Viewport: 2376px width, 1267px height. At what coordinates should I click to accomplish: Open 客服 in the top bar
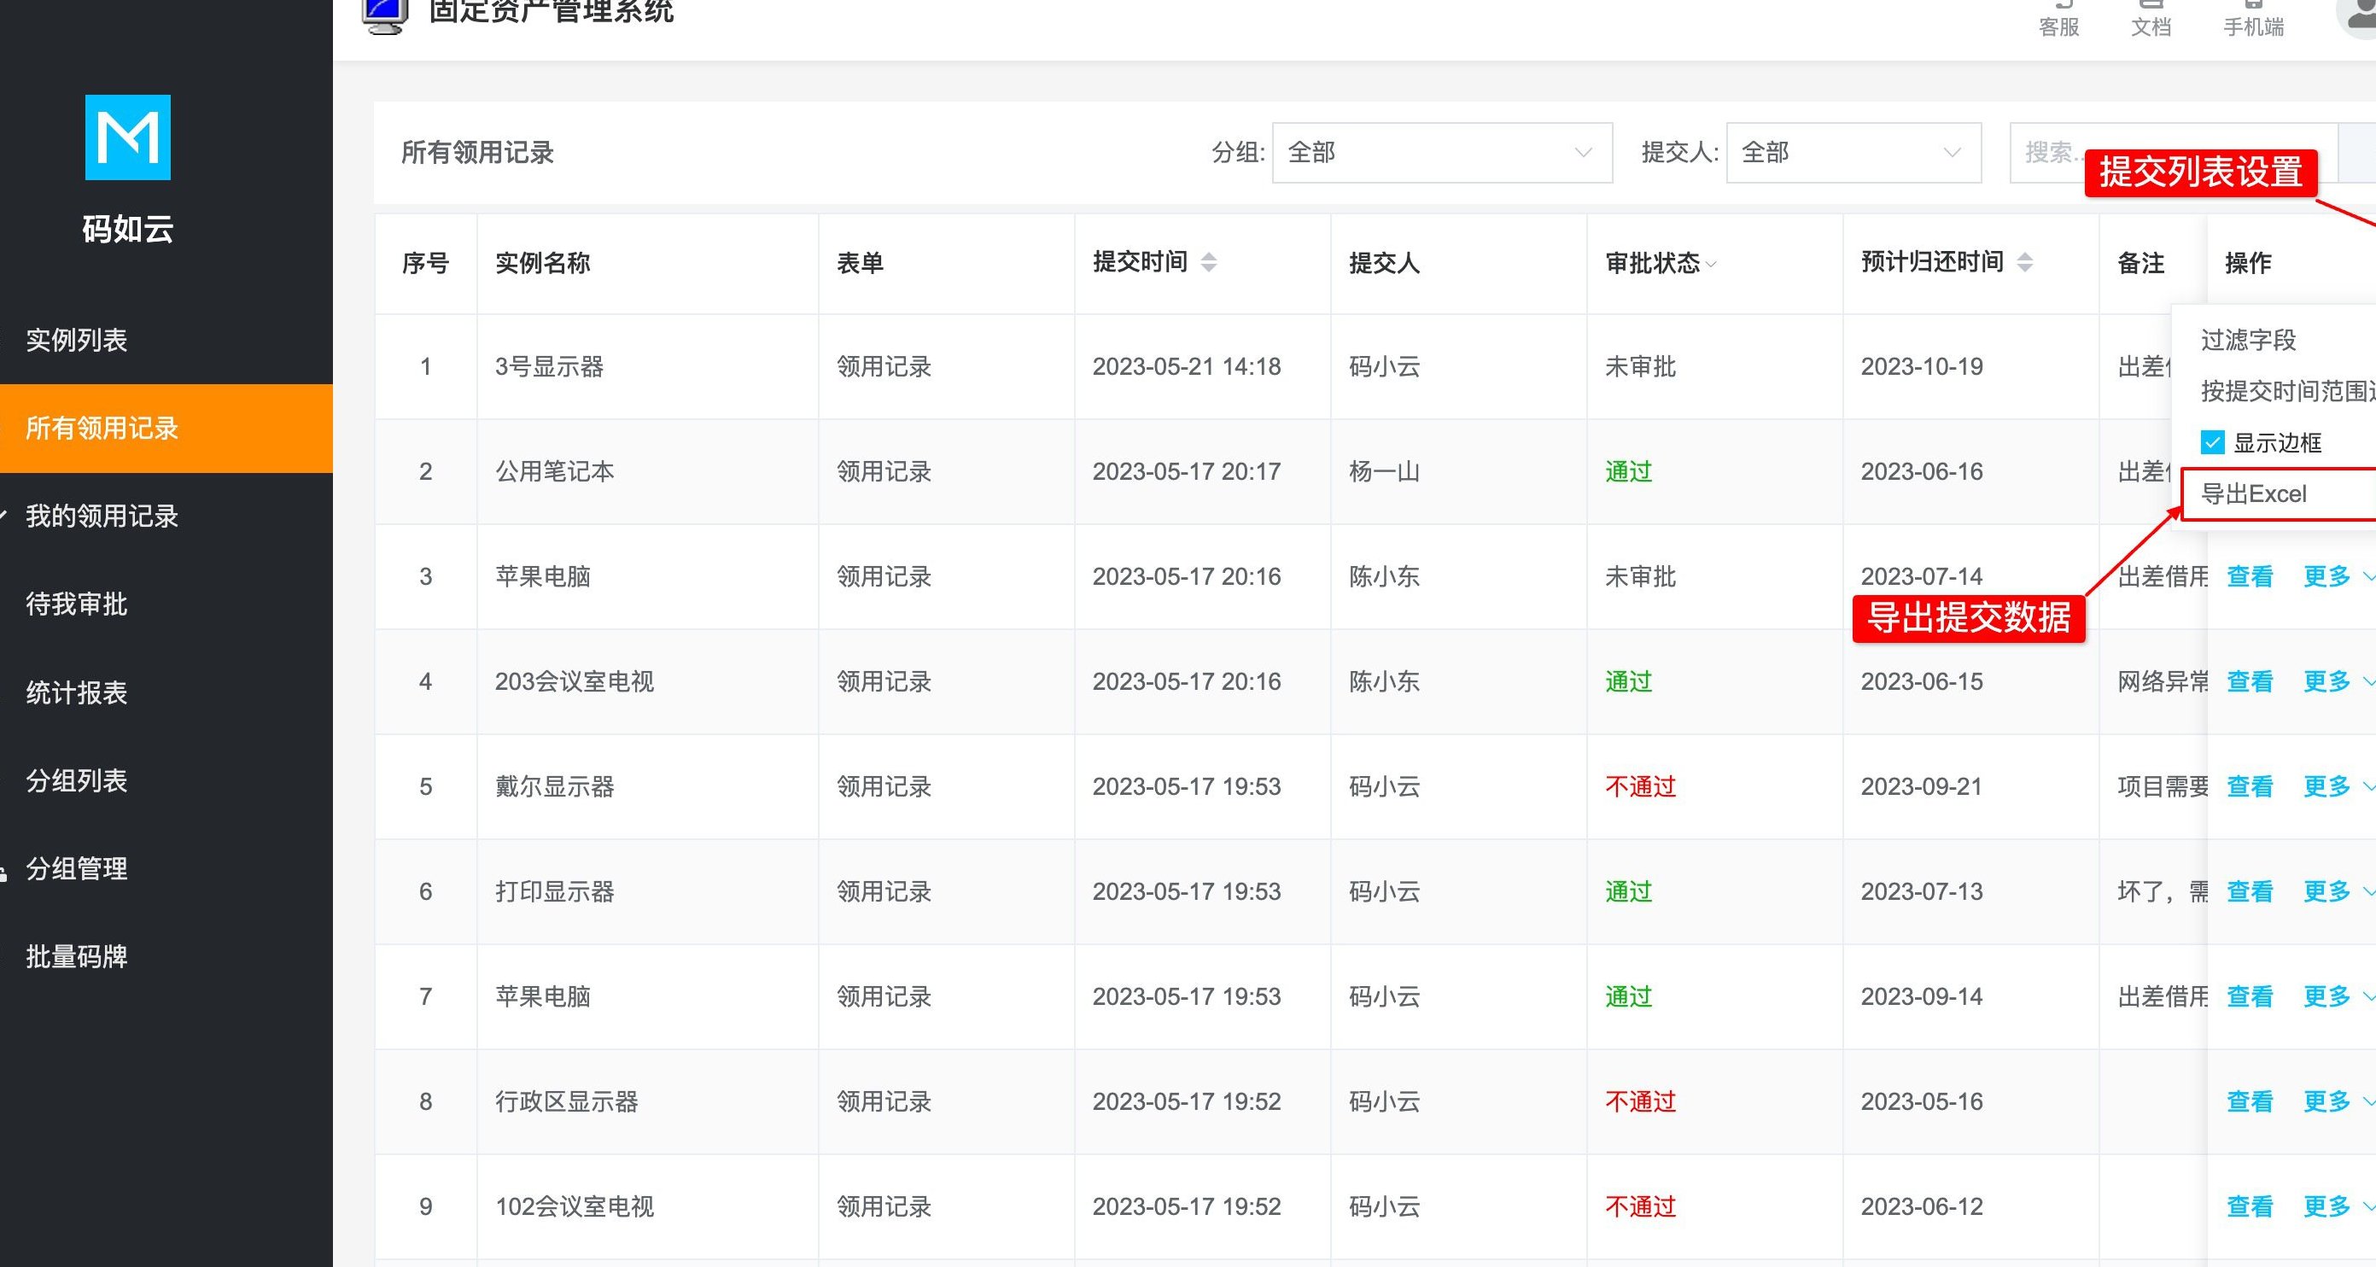coord(2058,19)
